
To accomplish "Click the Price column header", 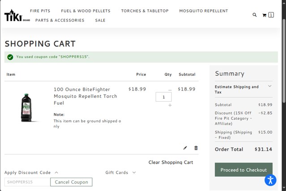I will coord(141,75).
